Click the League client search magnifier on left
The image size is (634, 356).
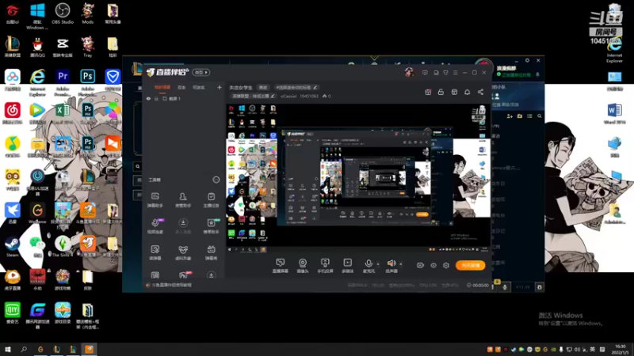pyautogui.click(x=137, y=166)
